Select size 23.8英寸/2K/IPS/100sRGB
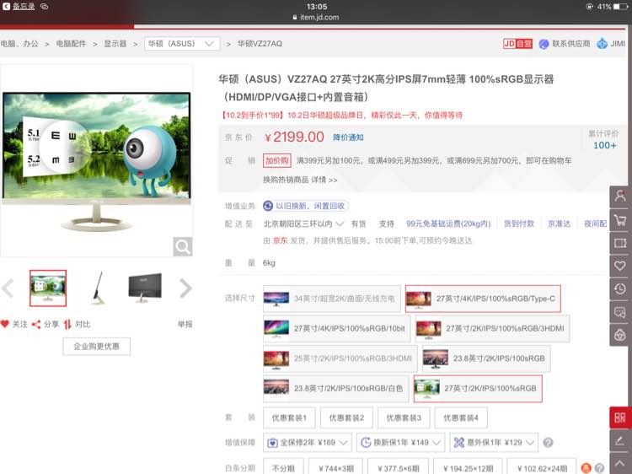This screenshot has width=632, height=474. click(486, 358)
